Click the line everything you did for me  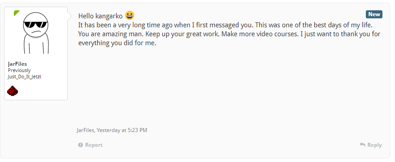coord(117,43)
